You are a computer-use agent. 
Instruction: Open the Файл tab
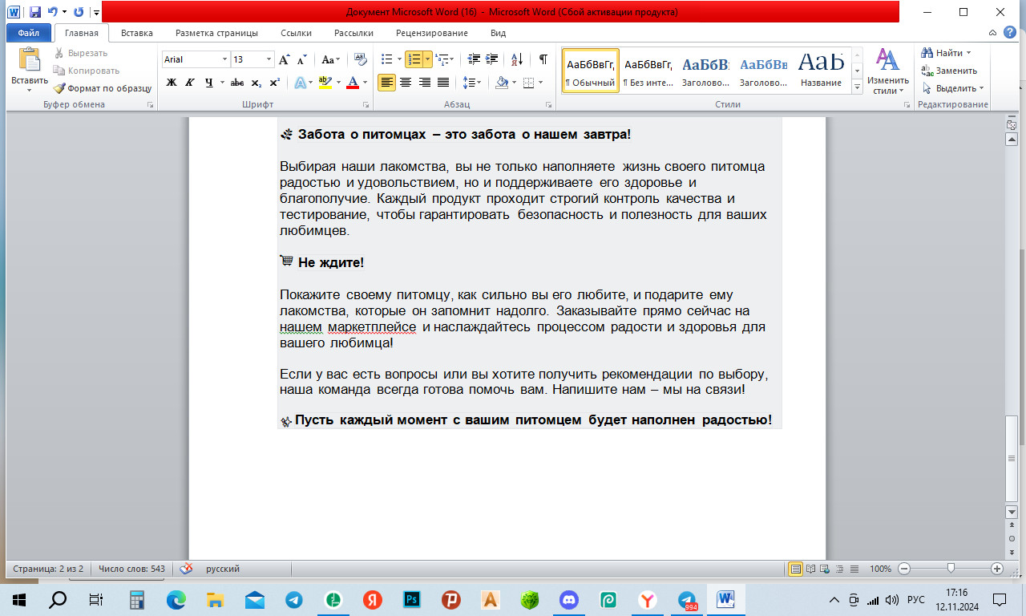click(x=29, y=33)
